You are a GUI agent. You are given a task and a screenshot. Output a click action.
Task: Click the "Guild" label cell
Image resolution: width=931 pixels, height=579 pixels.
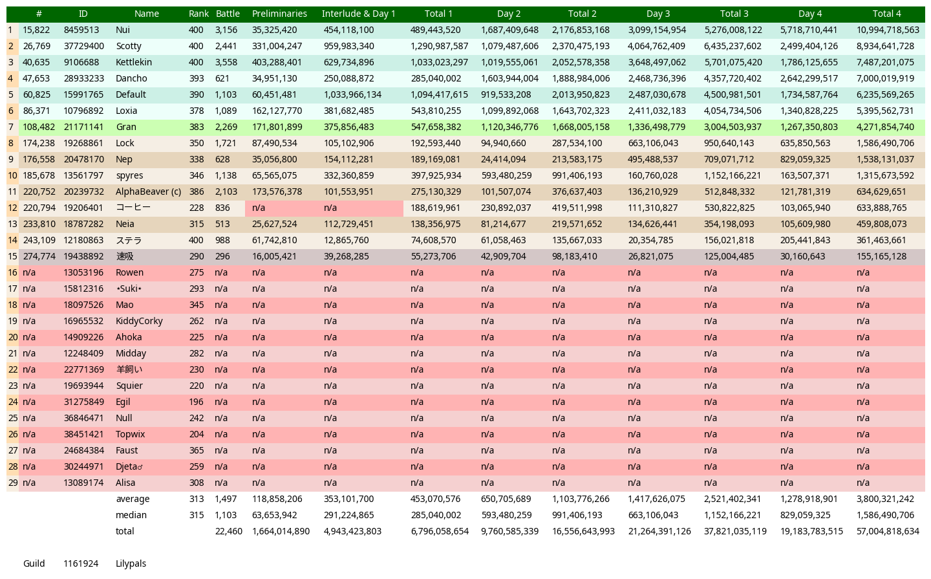pyautogui.click(x=34, y=563)
